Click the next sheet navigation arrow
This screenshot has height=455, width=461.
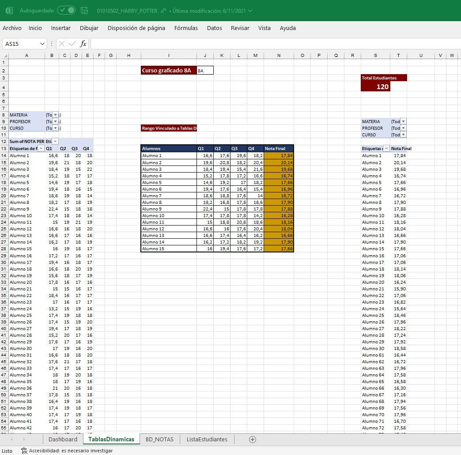pyautogui.click(x=24, y=440)
